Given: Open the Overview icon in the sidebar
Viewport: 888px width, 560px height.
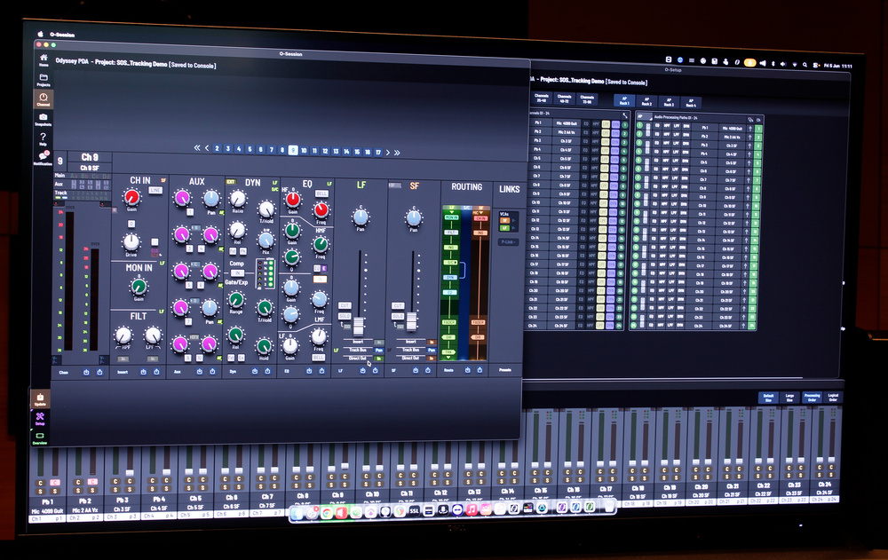Looking at the screenshot, I should [x=40, y=438].
